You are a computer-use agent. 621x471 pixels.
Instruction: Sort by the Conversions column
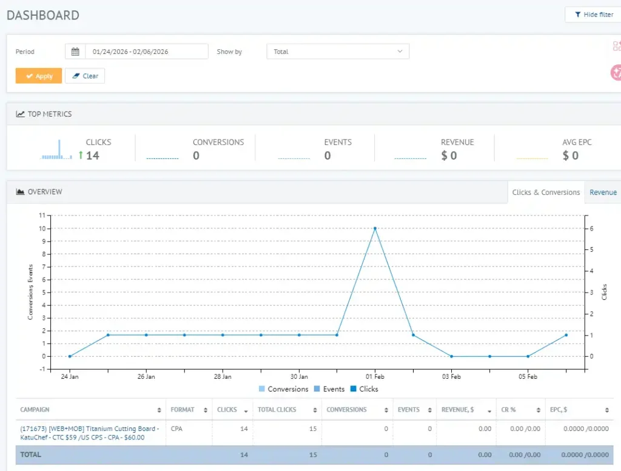(357, 410)
